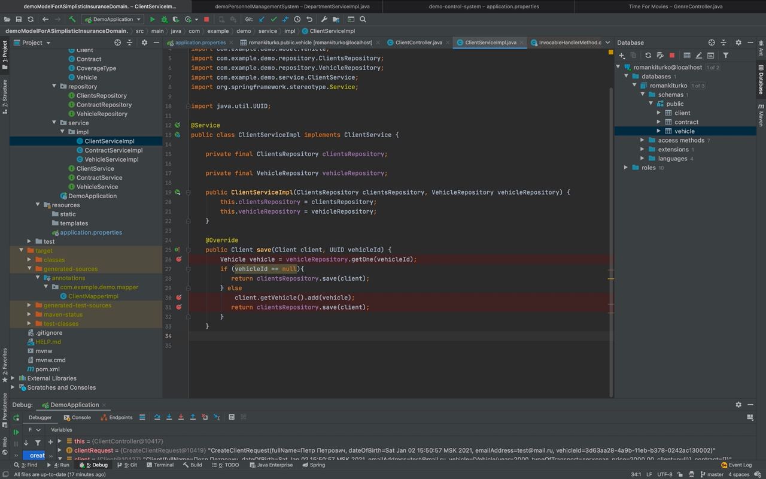Viewport: 766px width, 479px height.
Task: Open the Endpoints tab in Debug
Action: coord(117,417)
